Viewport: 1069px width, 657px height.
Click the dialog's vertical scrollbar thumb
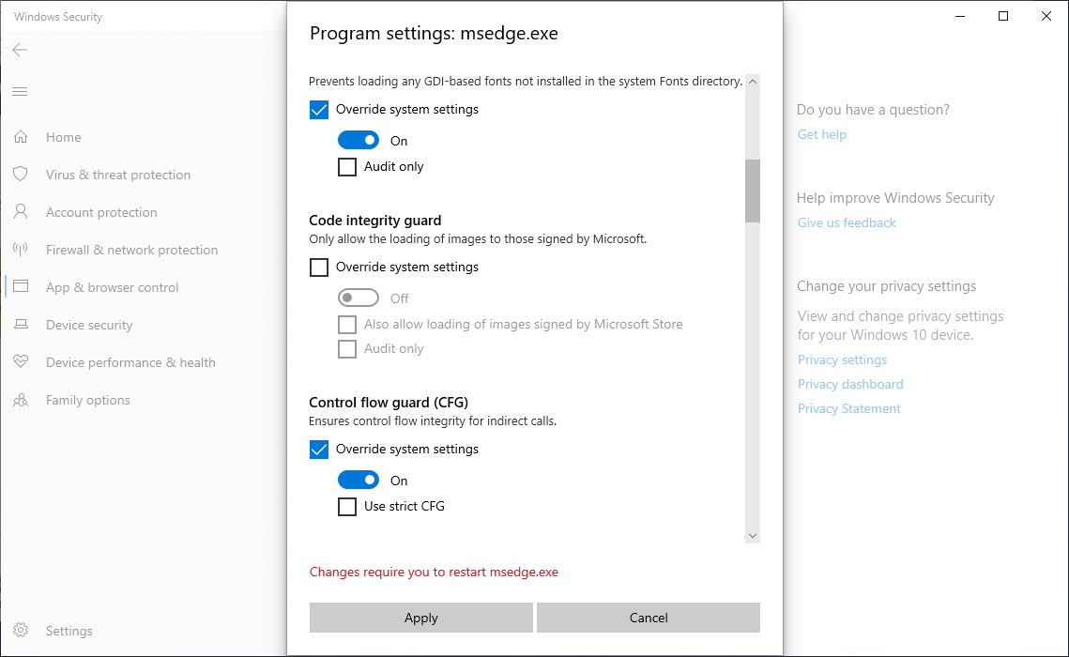(x=753, y=191)
